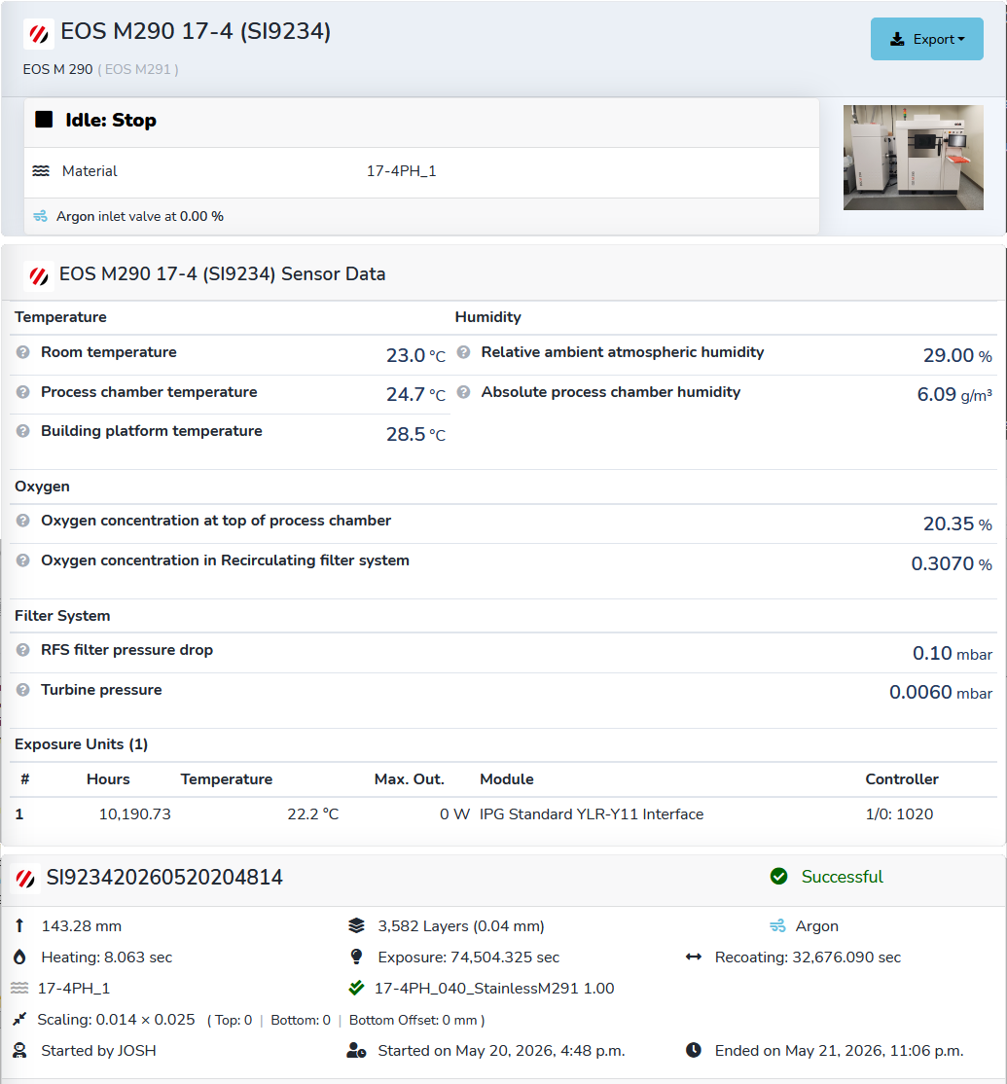
Task: Click the 10,190.73 hours cell
Action: coord(135,814)
